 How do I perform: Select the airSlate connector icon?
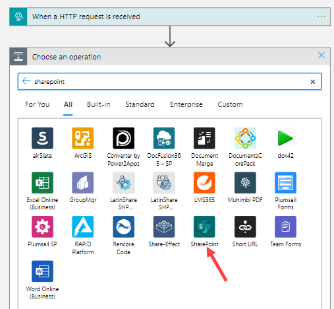point(42,138)
